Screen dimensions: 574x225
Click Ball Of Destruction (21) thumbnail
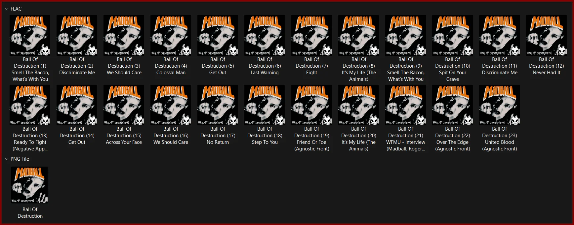pyautogui.click(x=406, y=105)
